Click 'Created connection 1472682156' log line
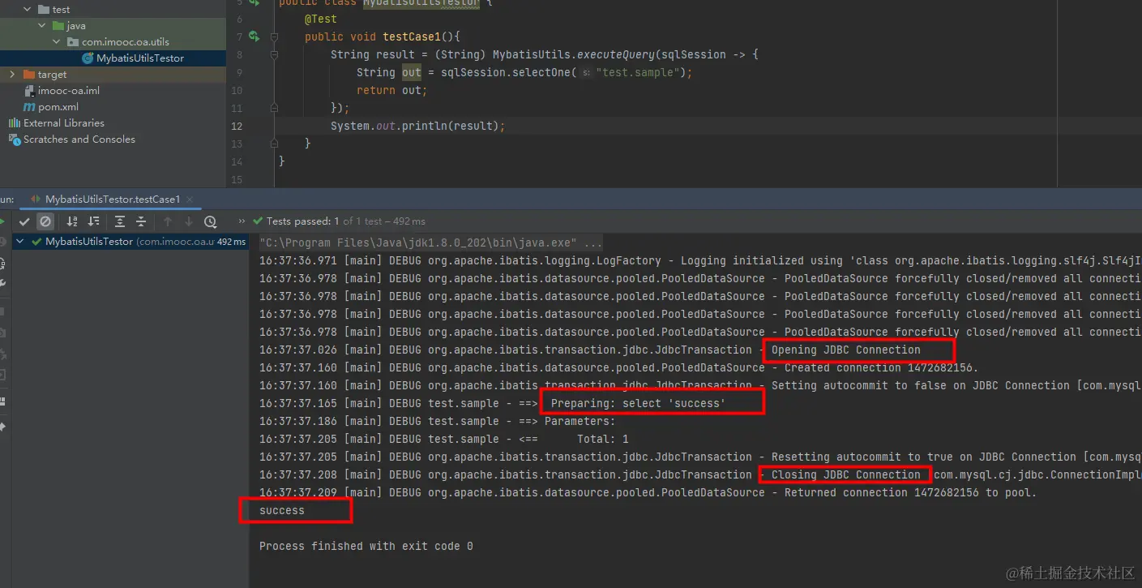The width and height of the screenshot is (1142, 588). tap(618, 368)
